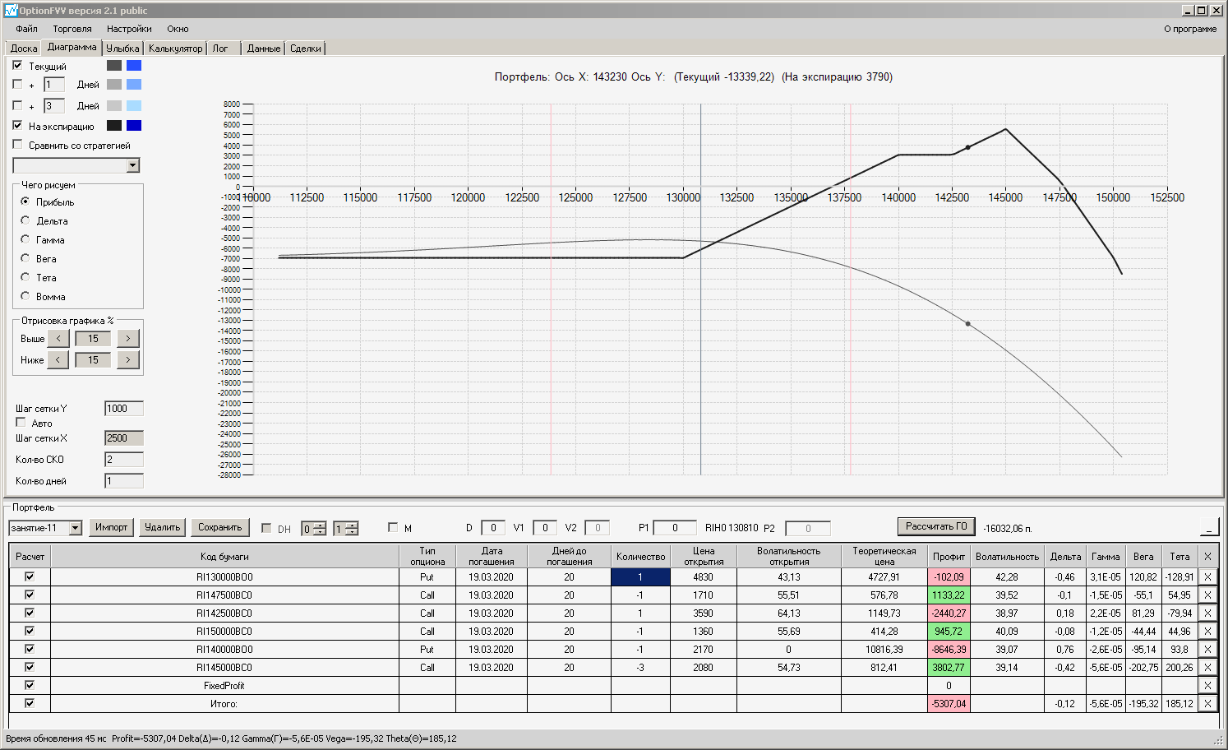Click the V1 input field
This screenshot has height=750, width=1228.
pyautogui.click(x=545, y=528)
